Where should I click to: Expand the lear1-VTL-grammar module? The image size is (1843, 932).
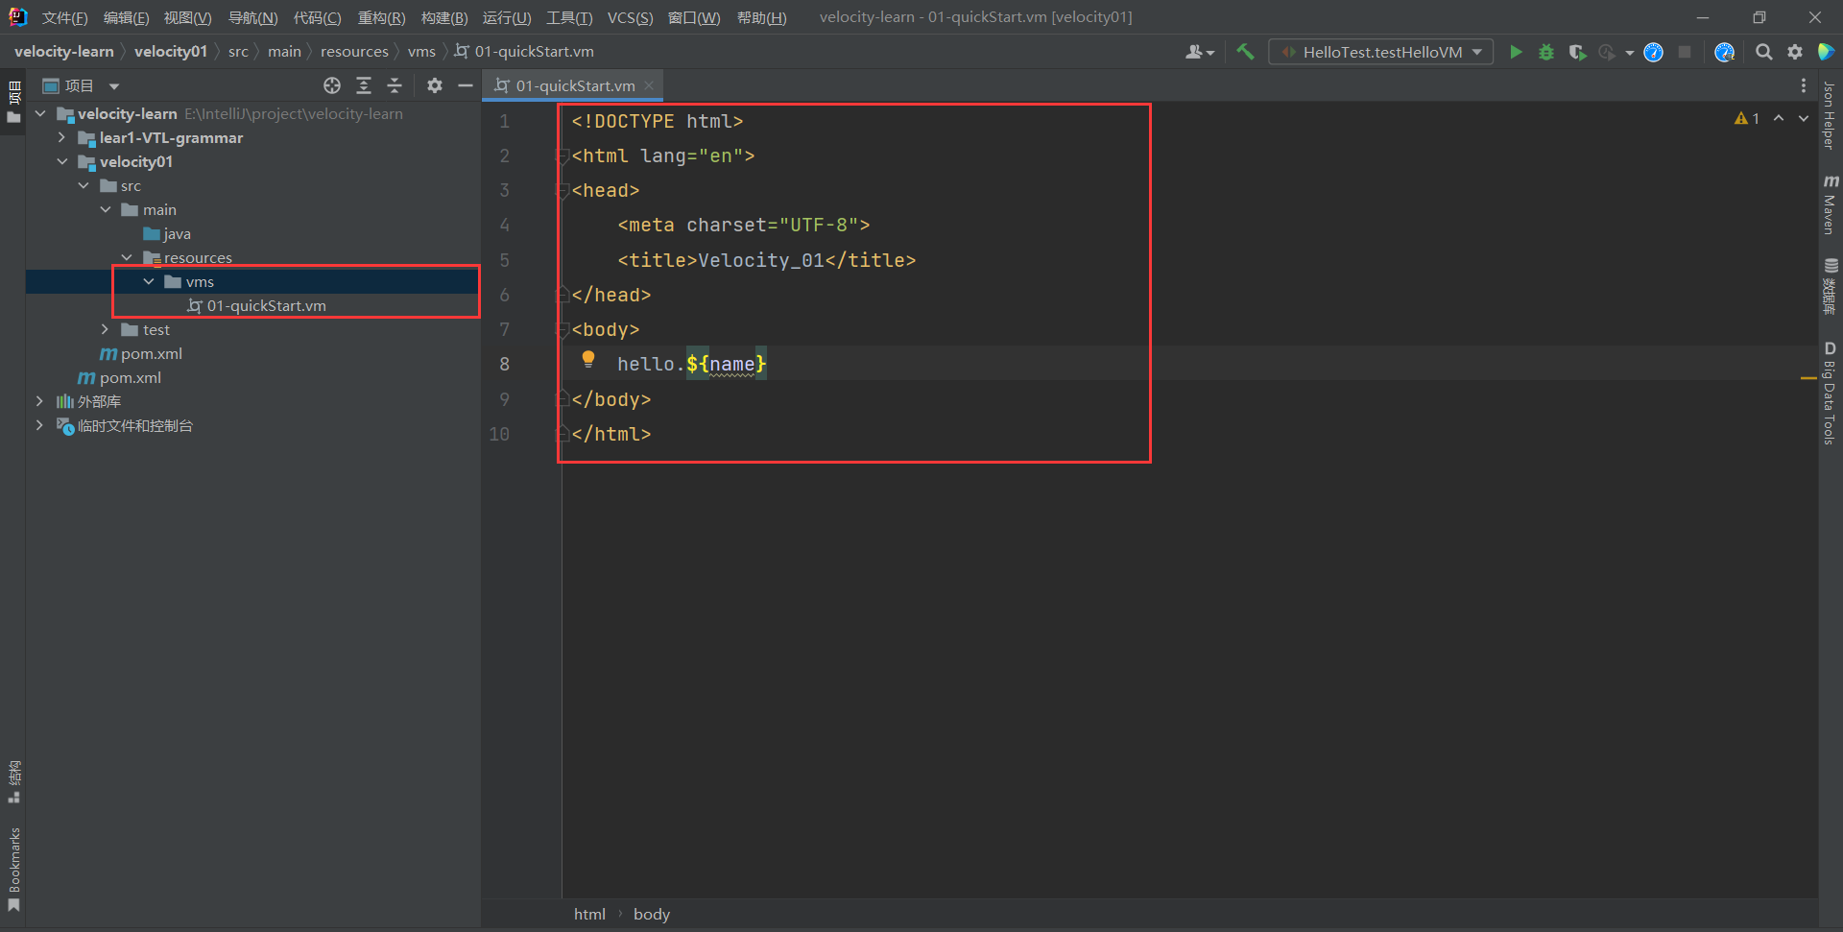click(62, 137)
